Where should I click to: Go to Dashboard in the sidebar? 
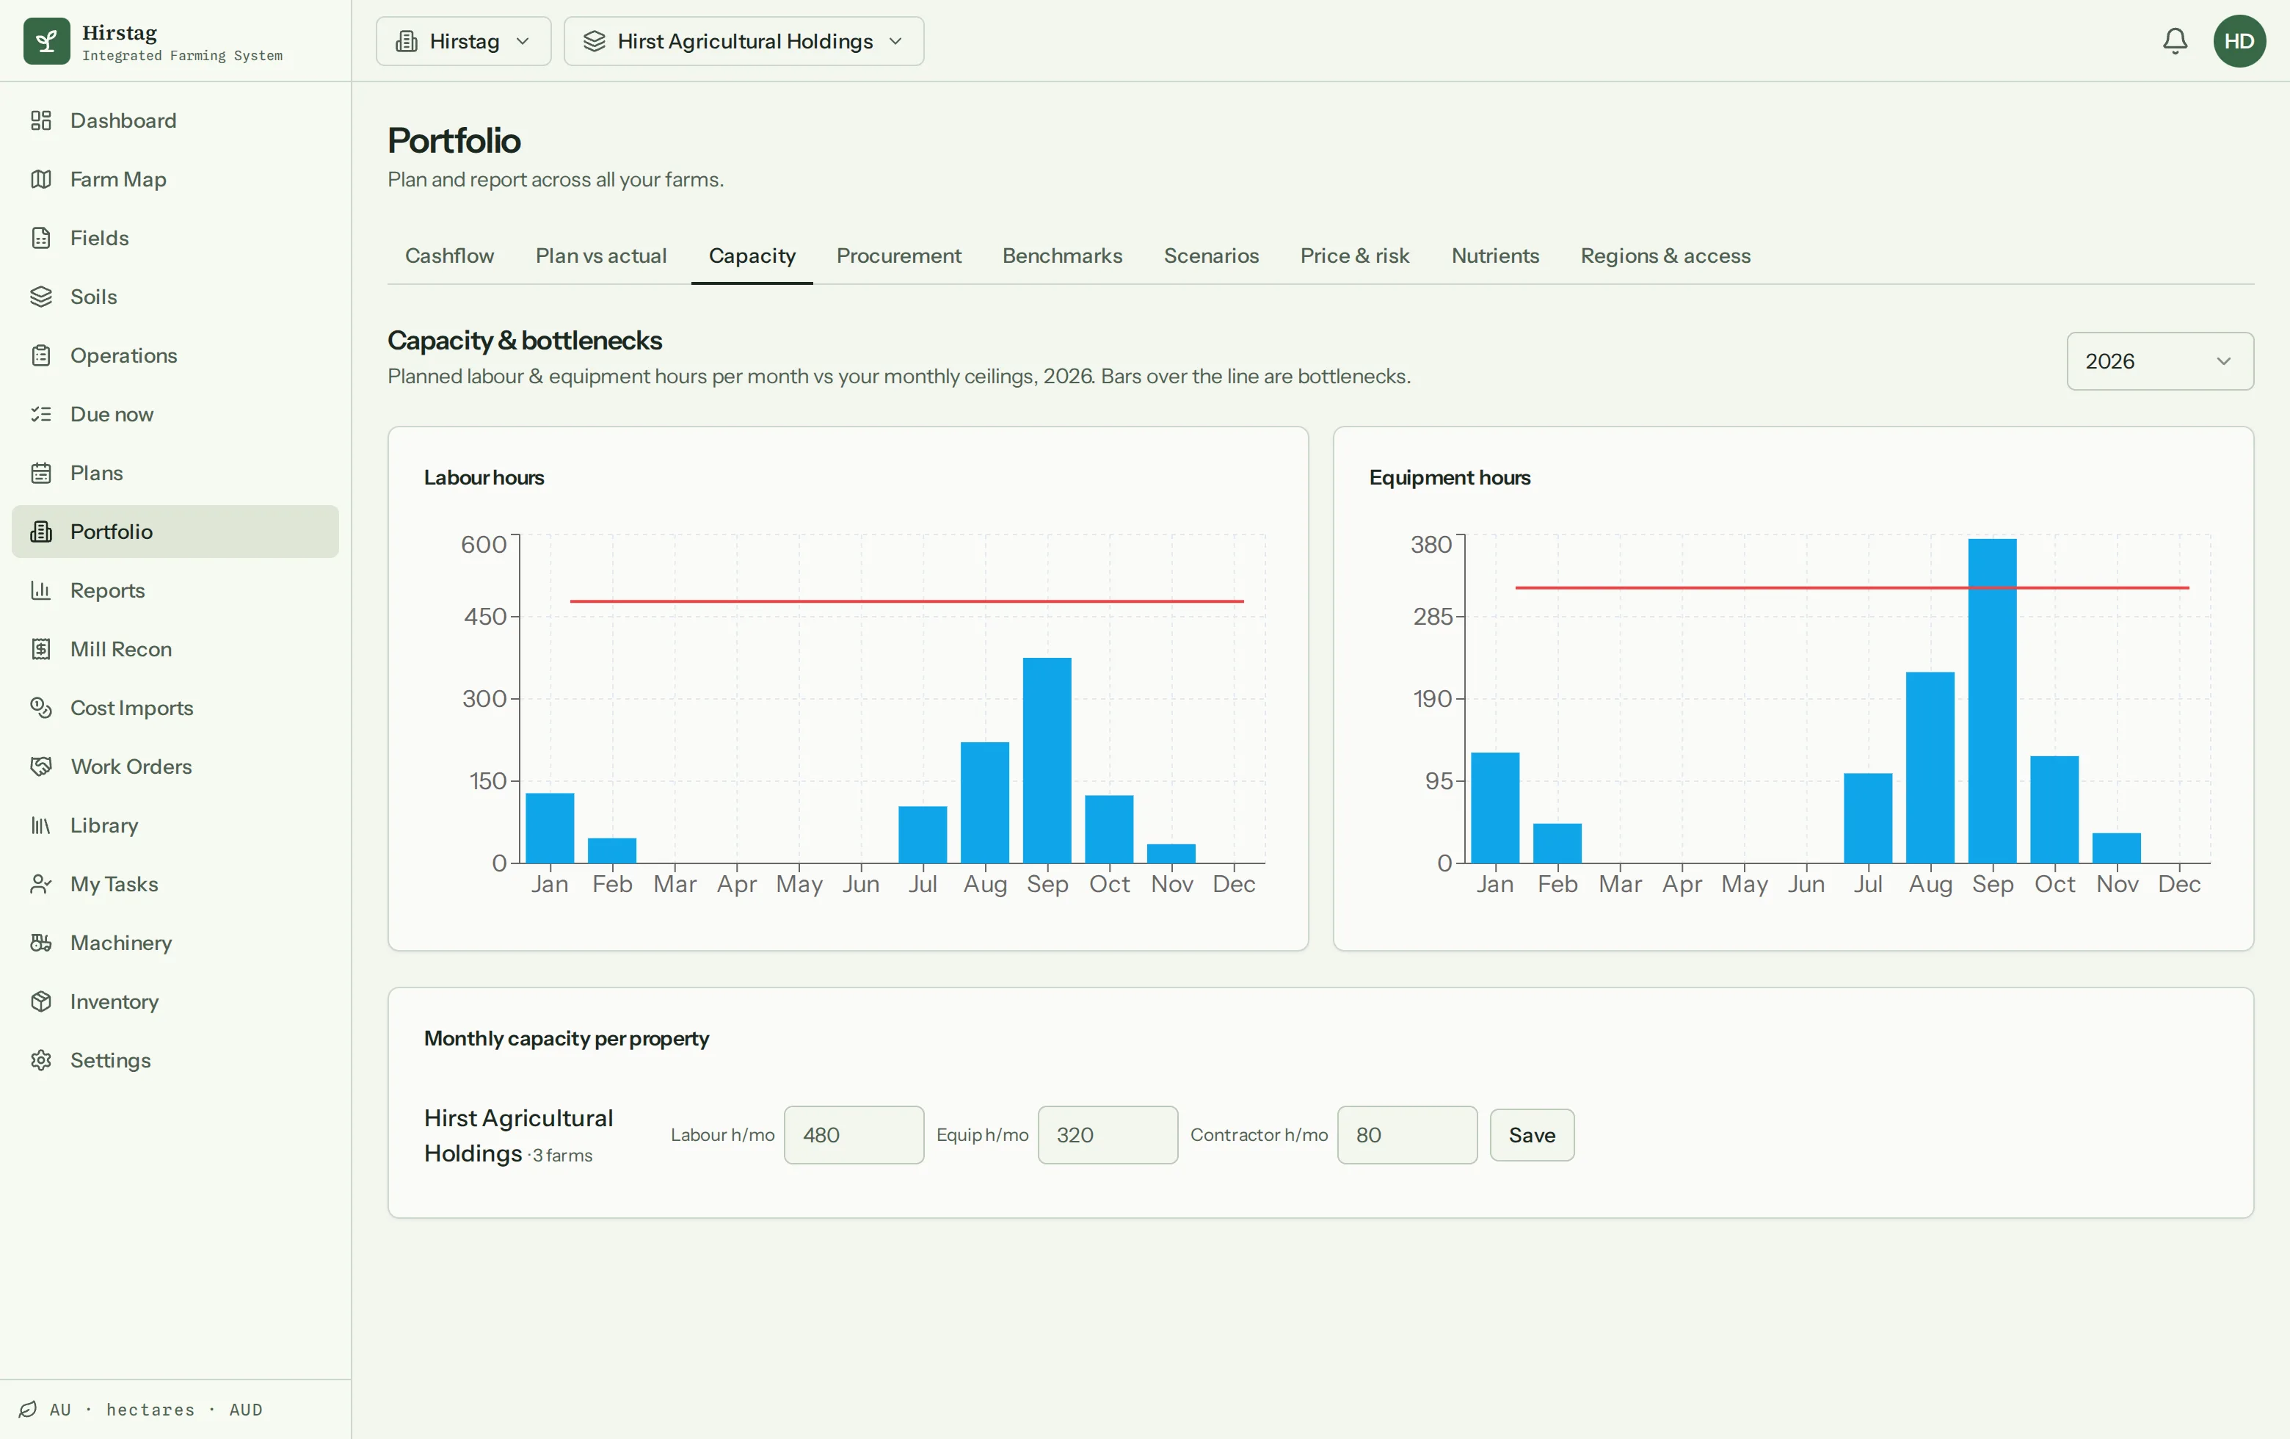175,121
